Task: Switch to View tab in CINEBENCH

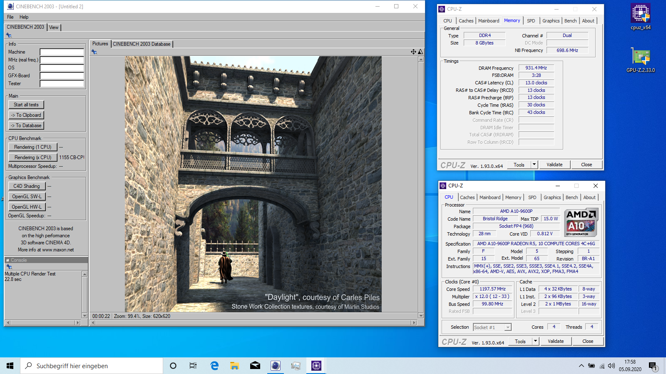Action: (x=54, y=27)
